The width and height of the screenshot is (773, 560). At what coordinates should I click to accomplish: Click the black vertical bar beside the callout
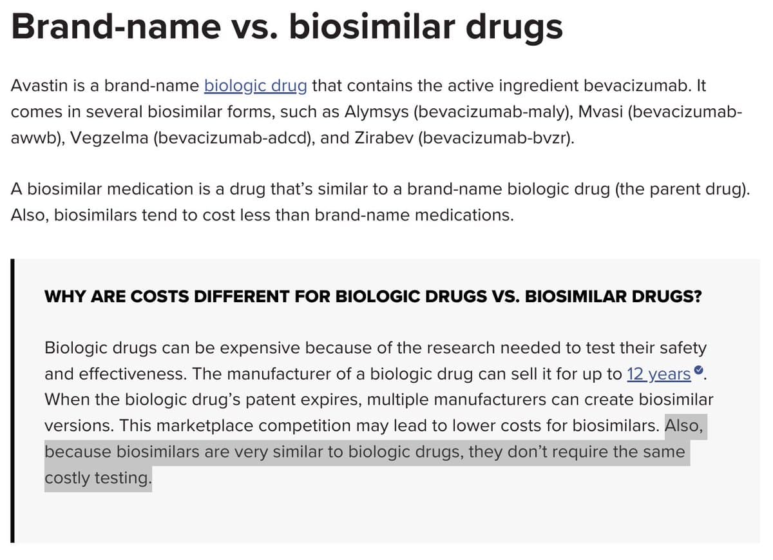pos(12,400)
